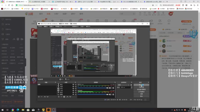Reload the browser page
Screen dimensions: 200x112
point(9,5)
